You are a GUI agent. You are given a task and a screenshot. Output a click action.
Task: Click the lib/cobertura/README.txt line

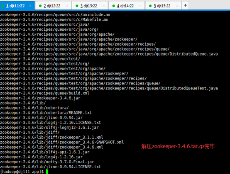[46, 113]
